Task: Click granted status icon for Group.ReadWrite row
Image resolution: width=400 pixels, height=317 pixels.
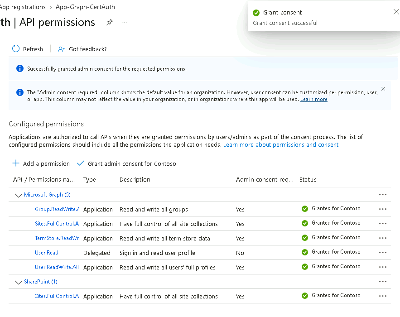Action: pyautogui.click(x=305, y=209)
